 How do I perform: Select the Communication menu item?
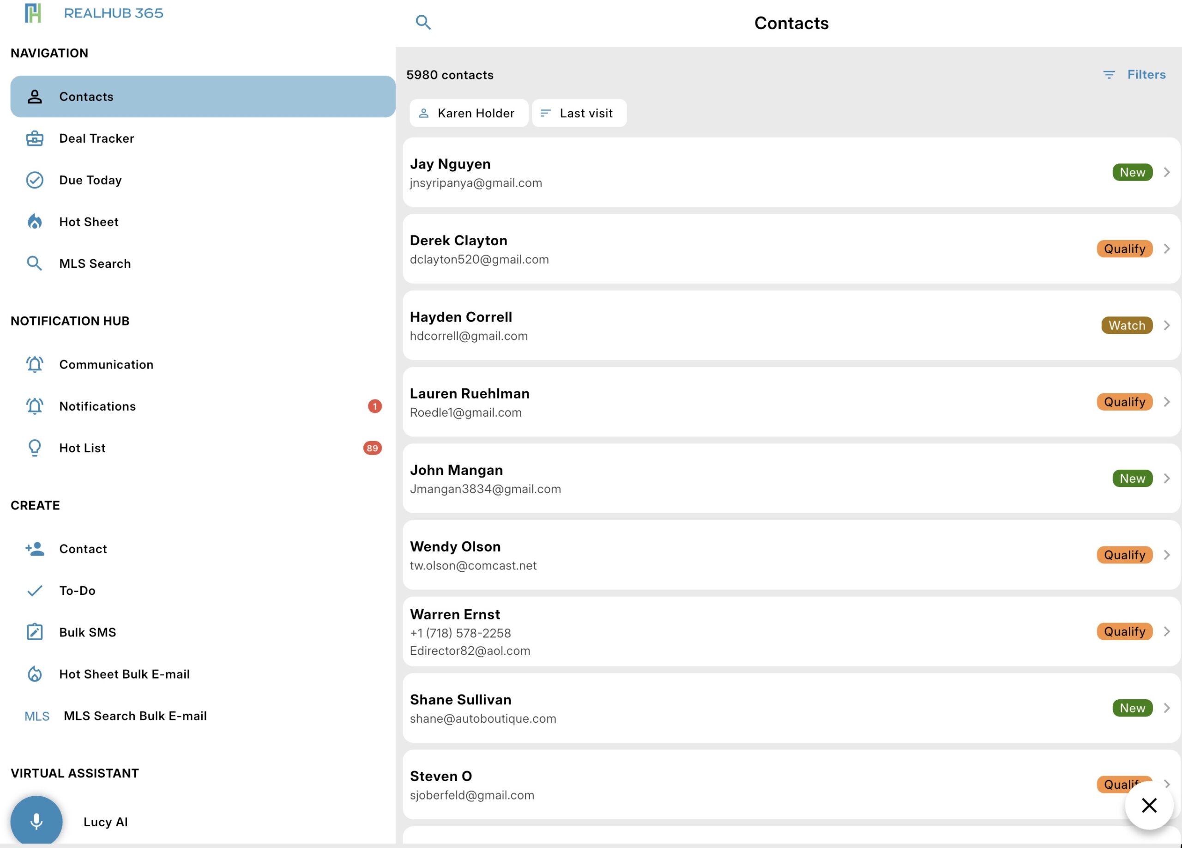click(106, 364)
